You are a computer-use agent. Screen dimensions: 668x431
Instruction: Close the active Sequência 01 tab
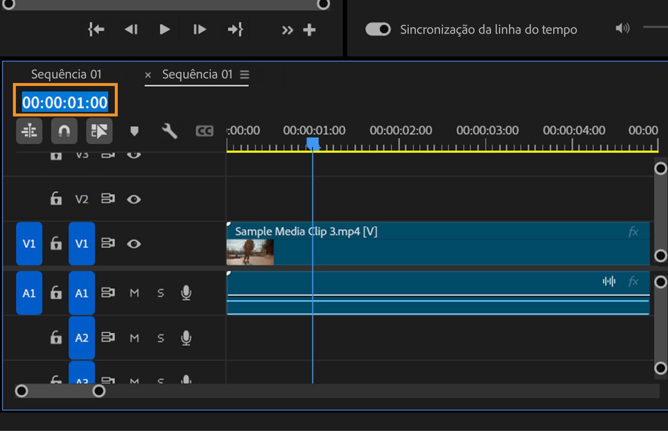[x=148, y=75]
